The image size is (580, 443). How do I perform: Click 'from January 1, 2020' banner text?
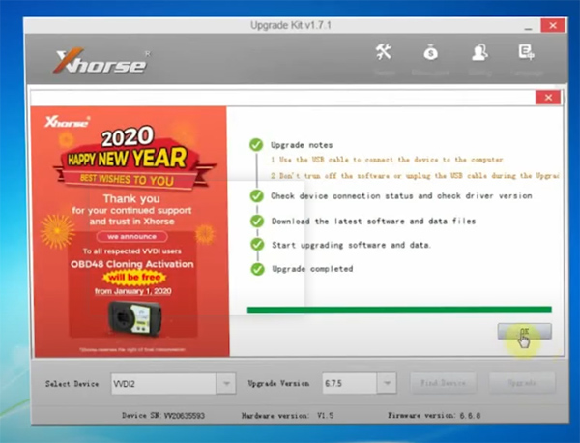tap(132, 291)
